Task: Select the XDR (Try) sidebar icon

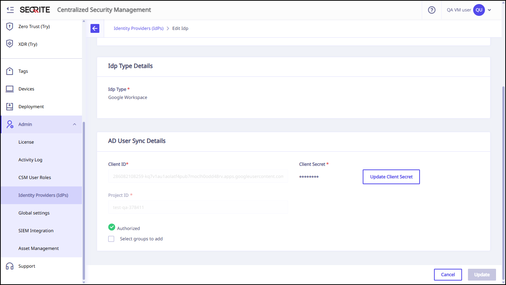Action: 10,44
